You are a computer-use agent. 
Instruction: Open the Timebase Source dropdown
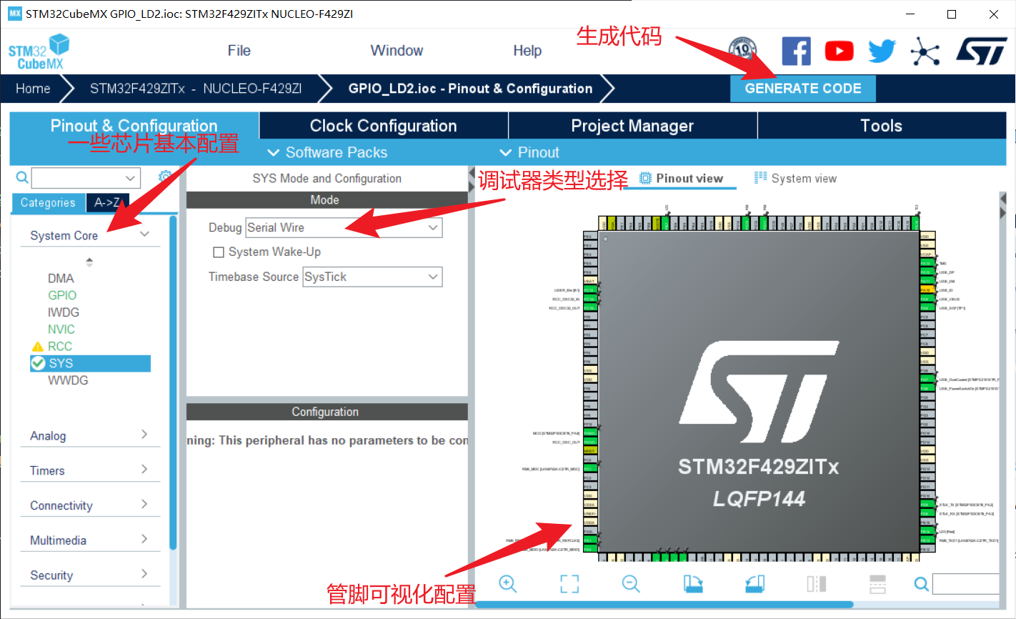click(372, 277)
